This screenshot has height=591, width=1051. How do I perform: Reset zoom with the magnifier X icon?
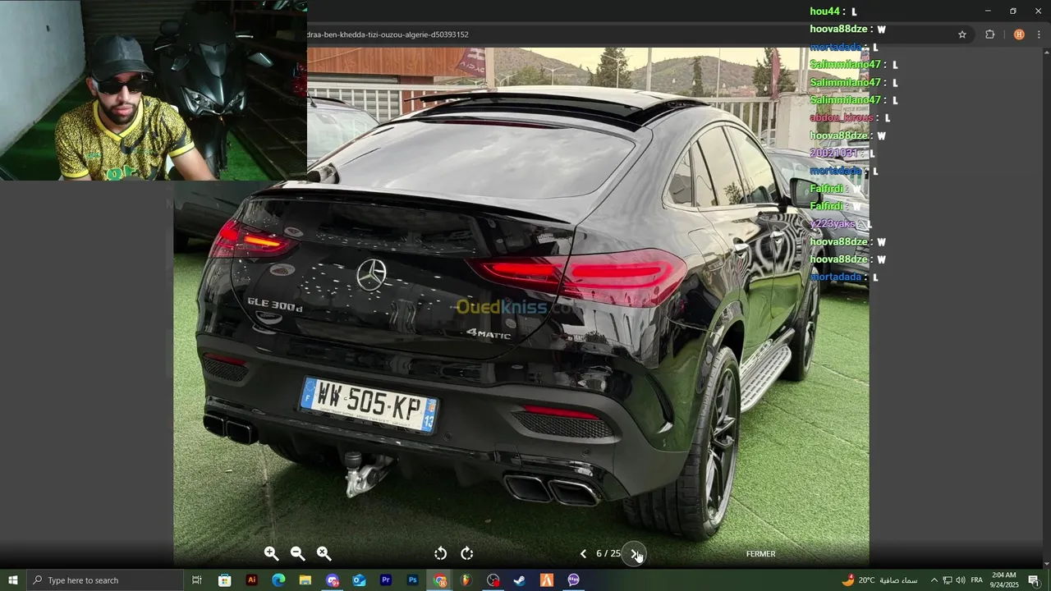[324, 554]
